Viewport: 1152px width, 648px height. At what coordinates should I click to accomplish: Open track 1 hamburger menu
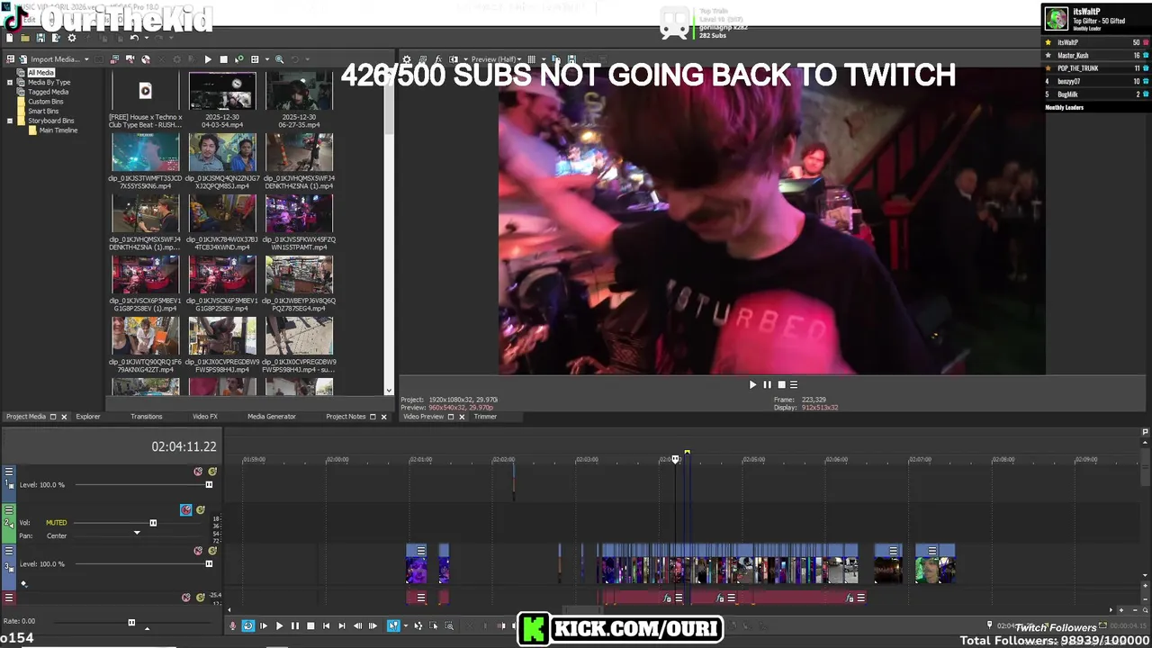(9, 471)
